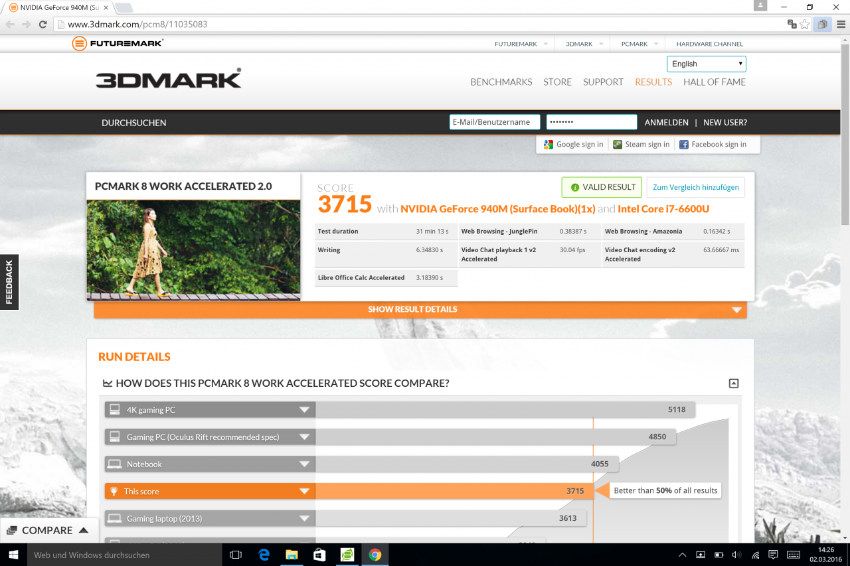This screenshot has height=566, width=850.
Task: Click the Futuremark logo icon
Action: click(x=79, y=44)
